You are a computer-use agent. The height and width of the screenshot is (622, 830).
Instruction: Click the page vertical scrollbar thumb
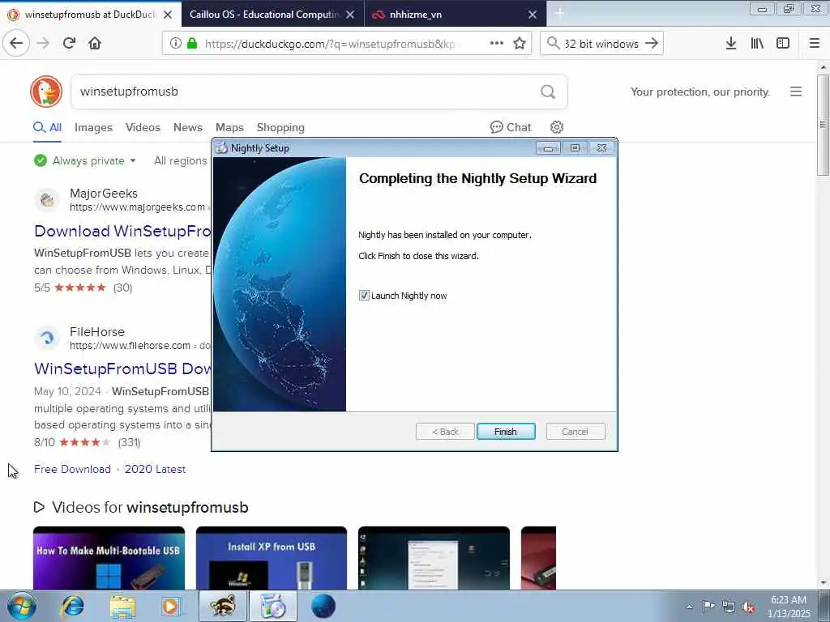(823, 125)
